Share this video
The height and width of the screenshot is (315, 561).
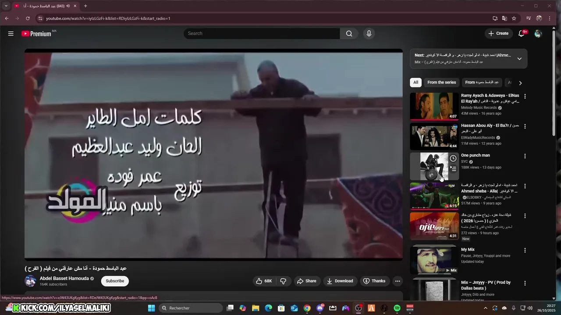coord(306,281)
